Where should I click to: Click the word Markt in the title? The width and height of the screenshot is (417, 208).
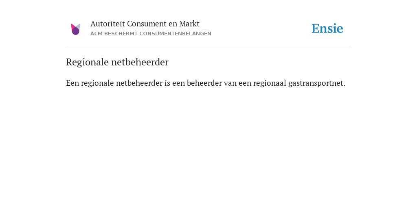tap(189, 24)
